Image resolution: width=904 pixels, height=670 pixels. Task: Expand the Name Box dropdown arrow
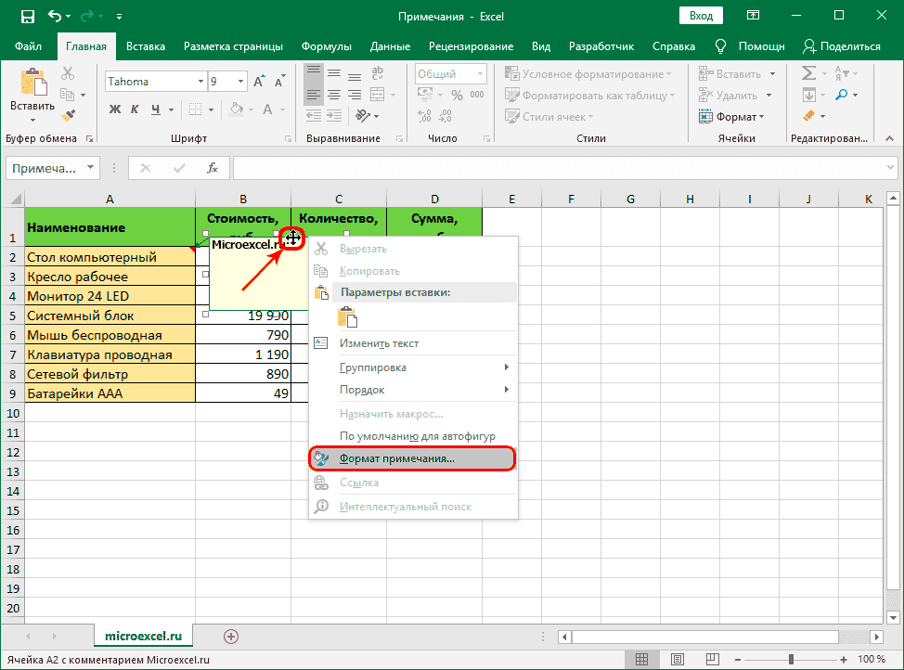point(90,168)
